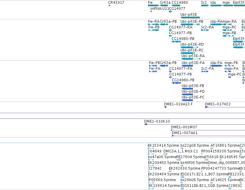Image resolution: width=245 pixels, height=190 pixels.
Task: Click the 356618 EST label
Action: pyautogui.click(x=212, y=157)
